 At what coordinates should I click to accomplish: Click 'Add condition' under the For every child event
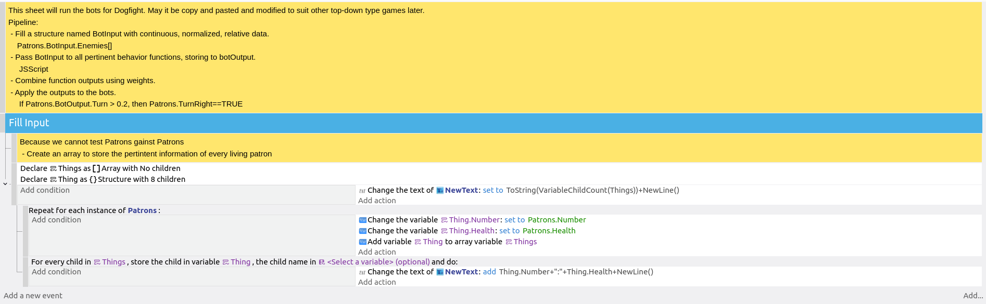point(56,272)
